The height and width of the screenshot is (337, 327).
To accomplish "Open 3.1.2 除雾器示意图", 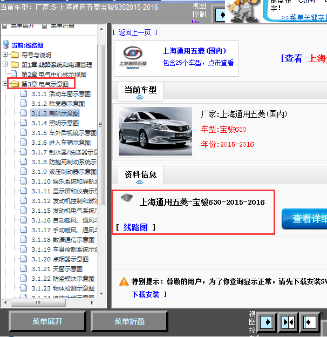I will pyautogui.click(x=58, y=104).
